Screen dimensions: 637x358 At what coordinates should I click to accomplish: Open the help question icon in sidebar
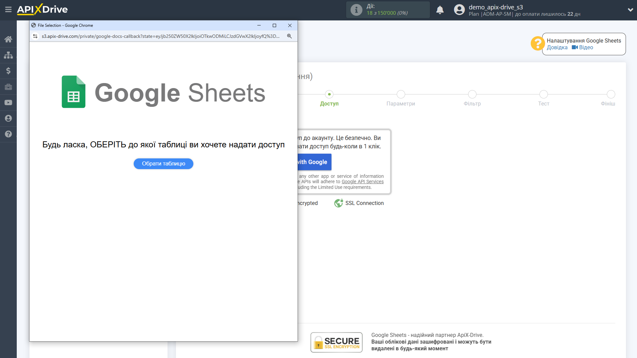click(x=8, y=134)
